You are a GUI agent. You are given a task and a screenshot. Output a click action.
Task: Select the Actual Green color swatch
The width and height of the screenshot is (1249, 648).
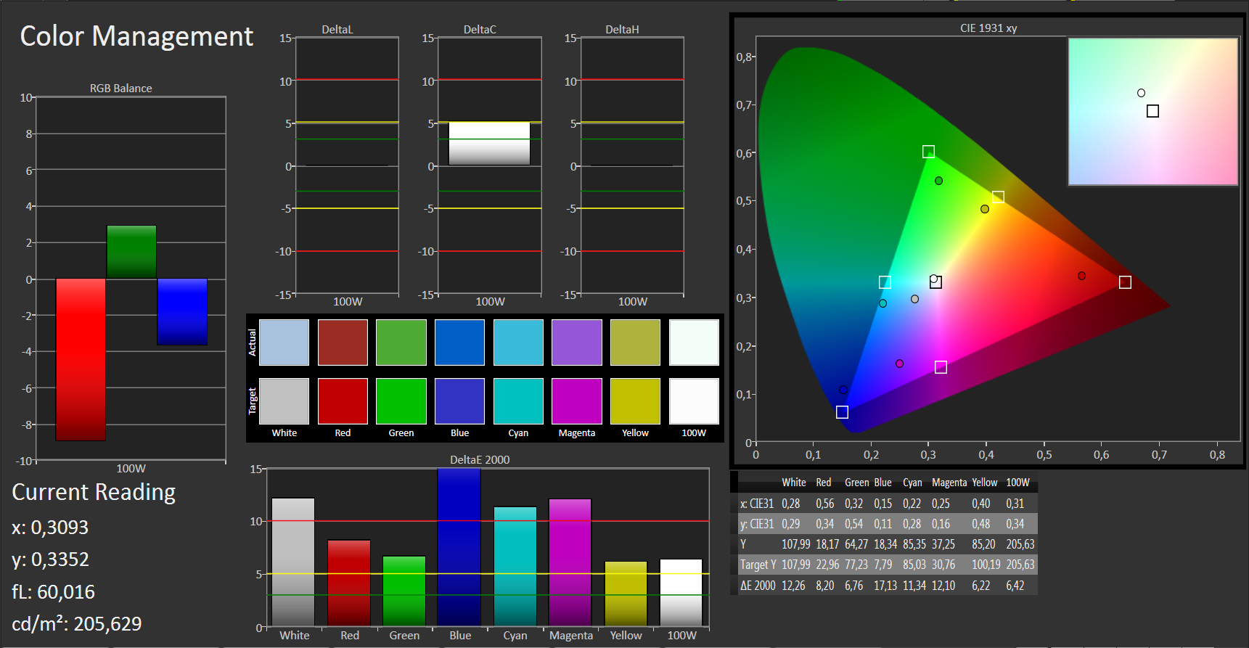click(x=401, y=343)
